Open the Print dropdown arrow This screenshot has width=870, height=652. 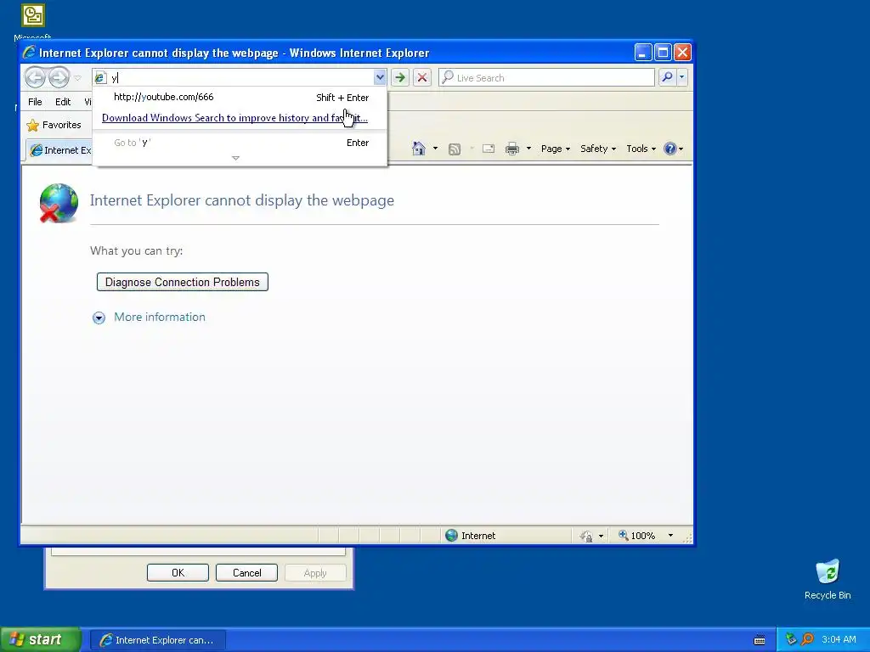point(528,149)
